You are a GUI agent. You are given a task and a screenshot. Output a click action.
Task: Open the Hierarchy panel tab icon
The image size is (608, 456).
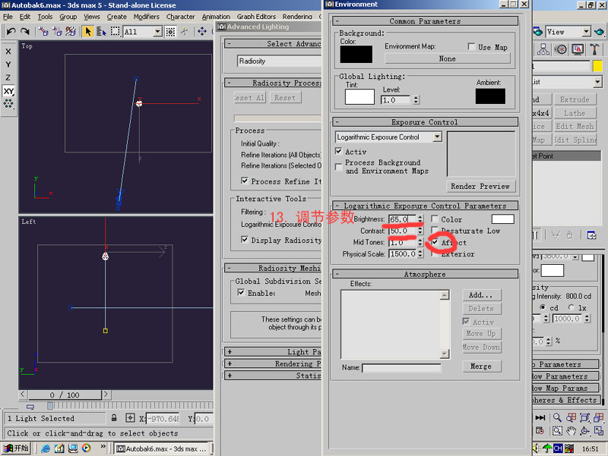pos(543,49)
